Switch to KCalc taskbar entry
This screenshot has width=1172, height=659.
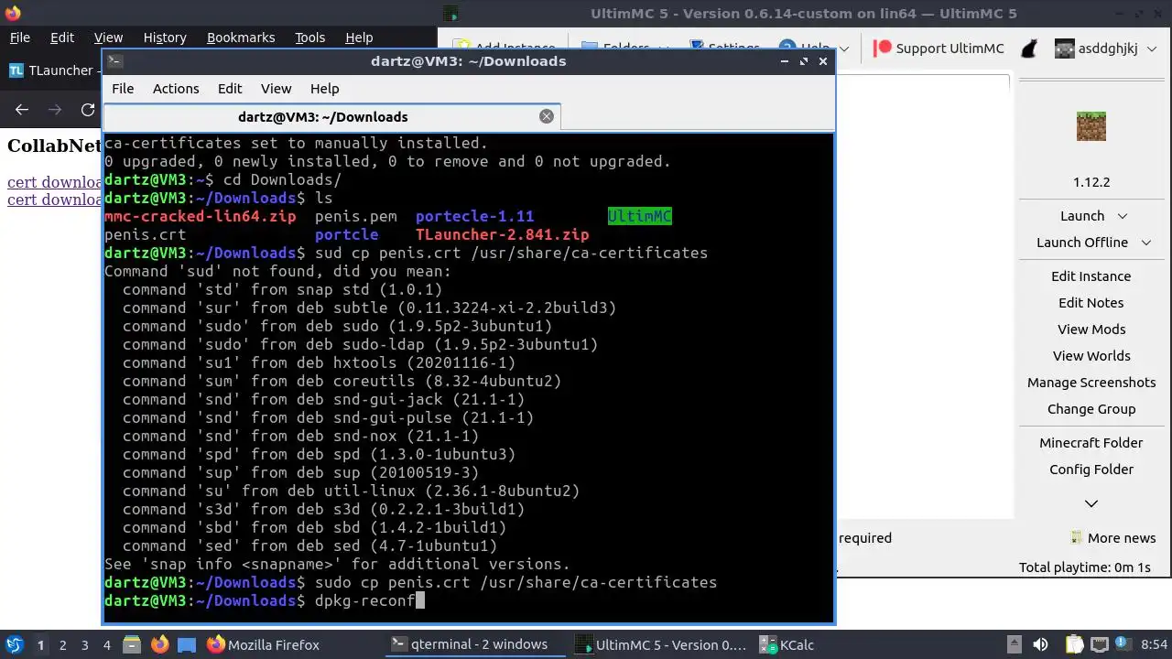(786, 645)
